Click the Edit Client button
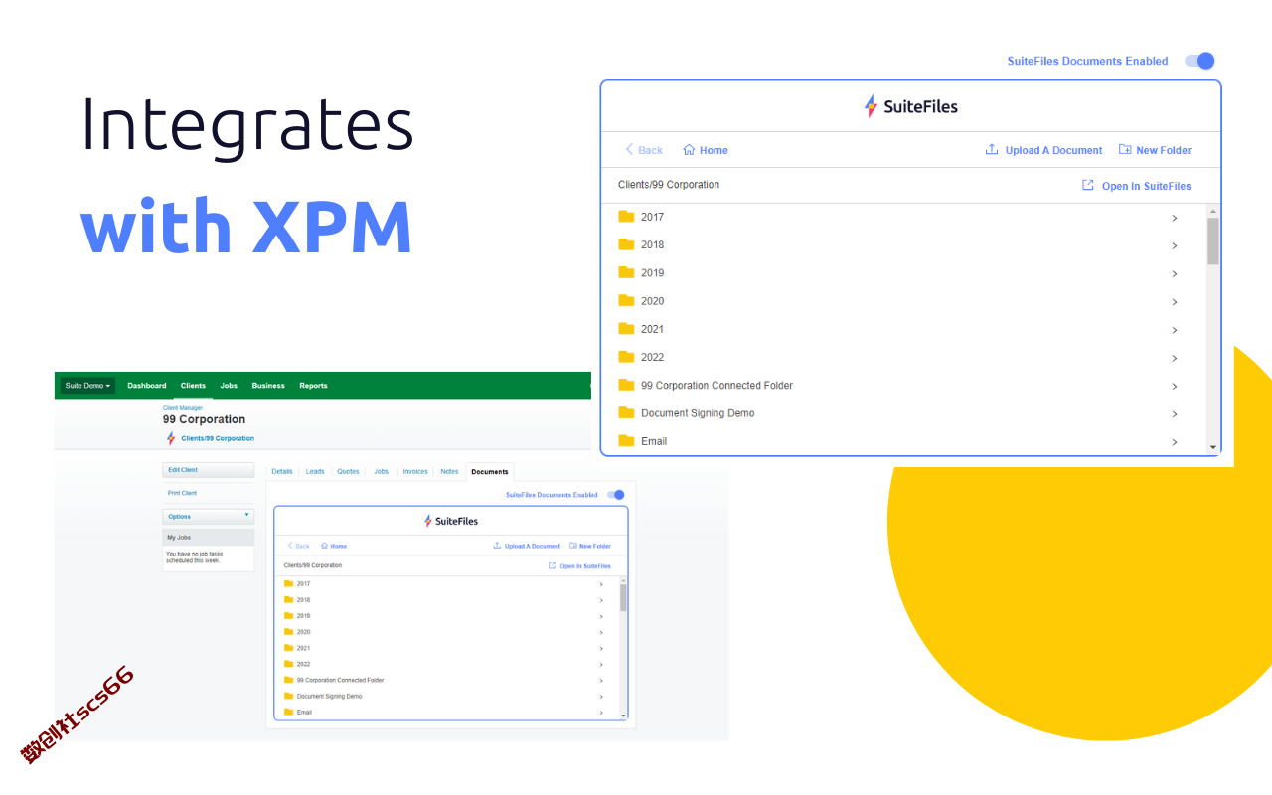Viewport: 1272px width, 795px height. (x=208, y=470)
